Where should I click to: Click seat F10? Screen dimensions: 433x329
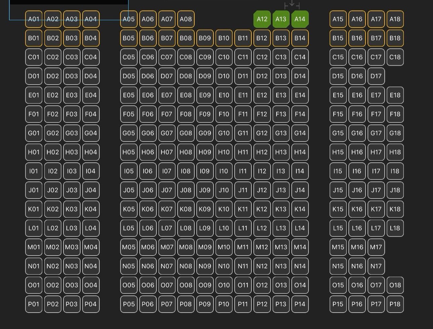point(224,114)
